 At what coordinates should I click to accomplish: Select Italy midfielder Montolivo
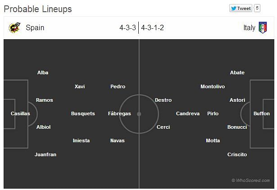pyautogui.click(x=213, y=86)
